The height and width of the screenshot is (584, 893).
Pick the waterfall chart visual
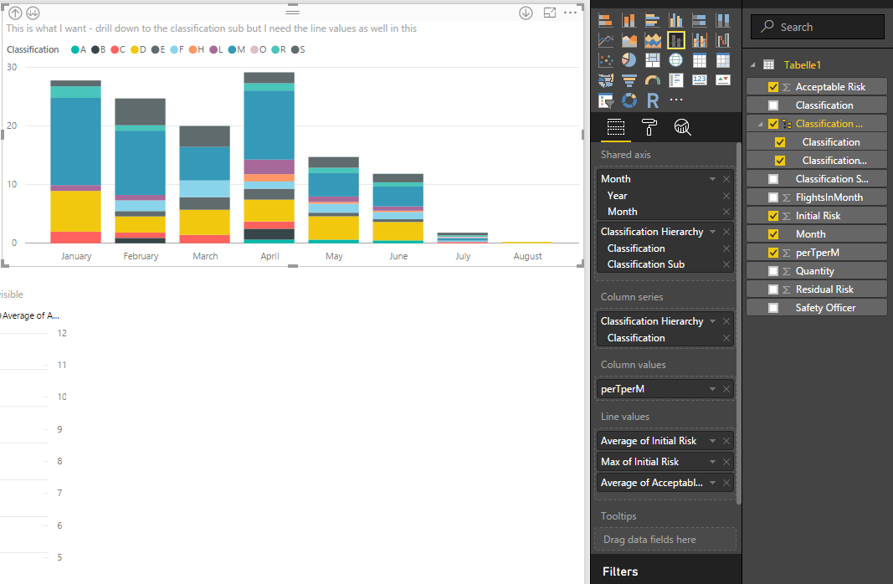[x=723, y=40]
